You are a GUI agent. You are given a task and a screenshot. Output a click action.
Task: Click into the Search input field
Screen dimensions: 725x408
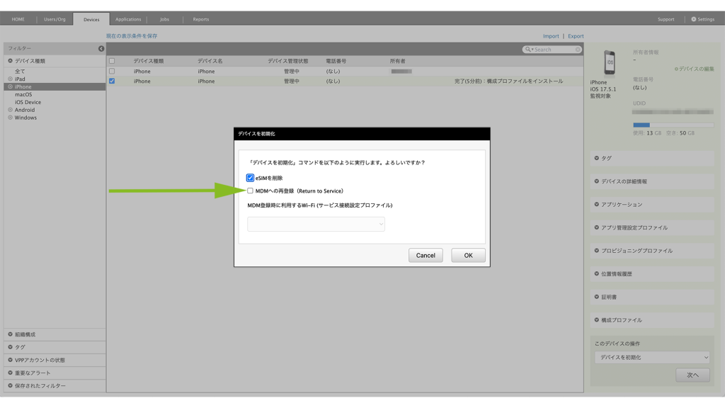click(554, 50)
